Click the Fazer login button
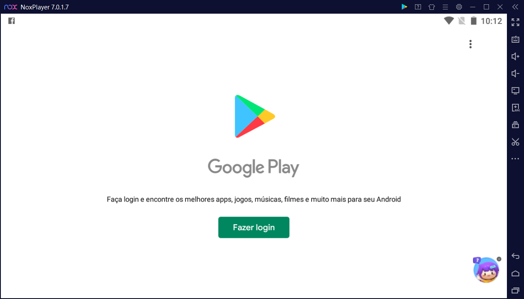The width and height of the screenshot is (524, 299). [254, 227]
